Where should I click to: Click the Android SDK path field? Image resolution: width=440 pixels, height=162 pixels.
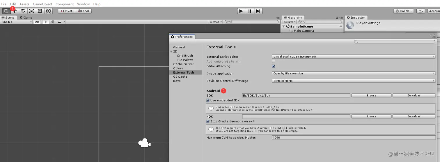296,95
